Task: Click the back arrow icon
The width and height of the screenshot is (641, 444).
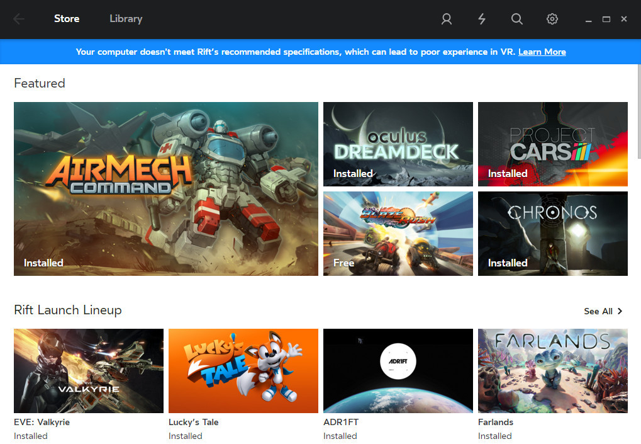Action: (19, 19)
